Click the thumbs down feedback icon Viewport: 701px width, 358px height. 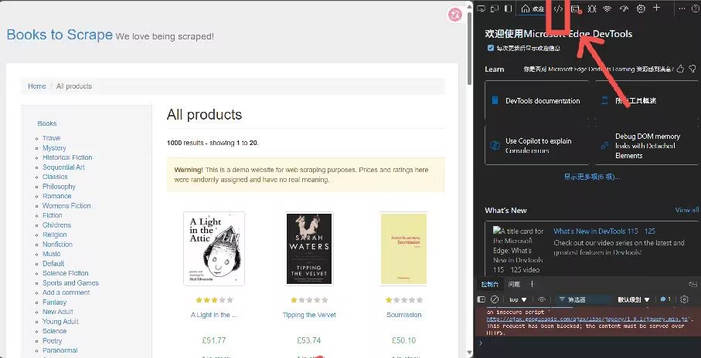pos(692,69)
